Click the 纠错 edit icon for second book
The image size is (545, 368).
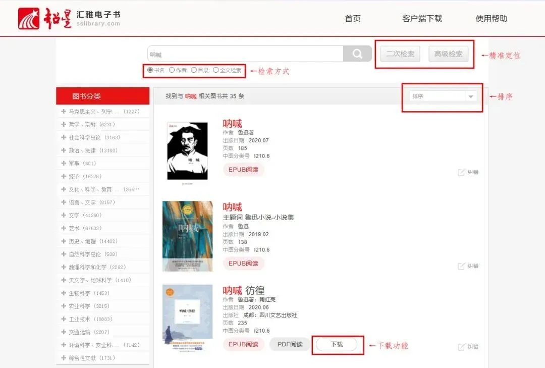click(461, 266)
